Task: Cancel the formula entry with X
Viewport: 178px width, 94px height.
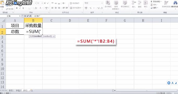Action: (25, 16)
